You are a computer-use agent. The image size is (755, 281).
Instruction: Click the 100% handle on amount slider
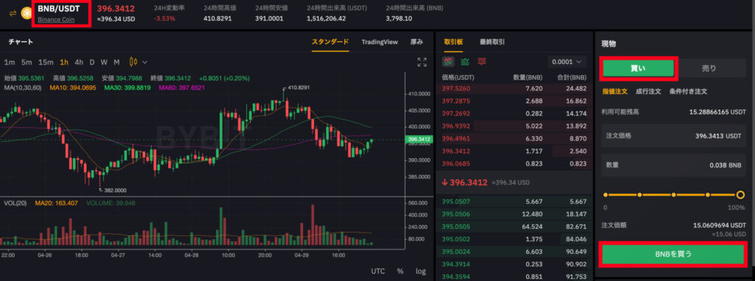pyautogui.click(x=740, y=195)
